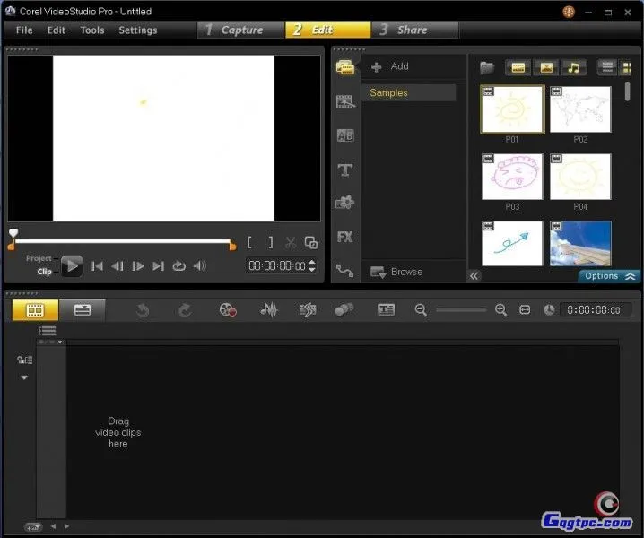This screenshot has width=644, height=538.
Task: Switch to the Share tab
Action: click(x=404, y=30)
